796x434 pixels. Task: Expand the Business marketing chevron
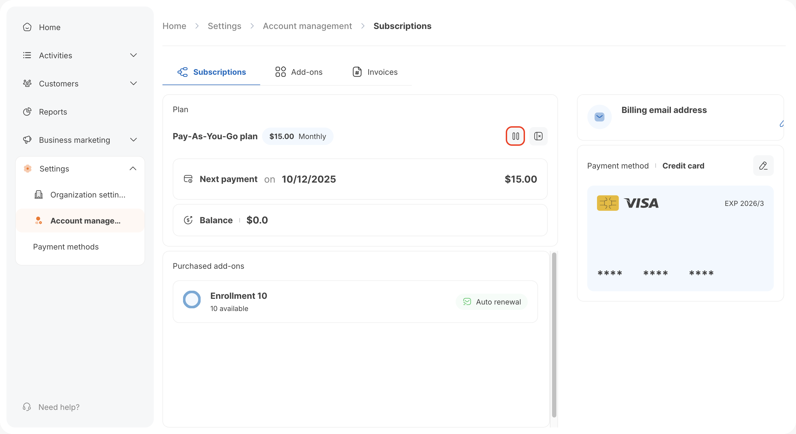133,140
